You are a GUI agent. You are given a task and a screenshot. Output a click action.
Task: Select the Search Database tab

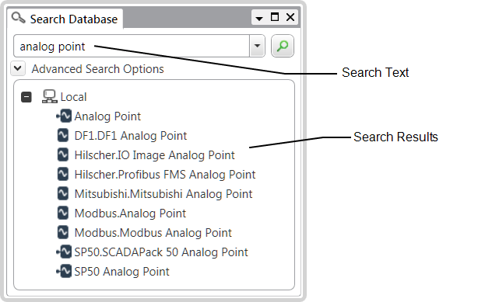coord(65,19)
